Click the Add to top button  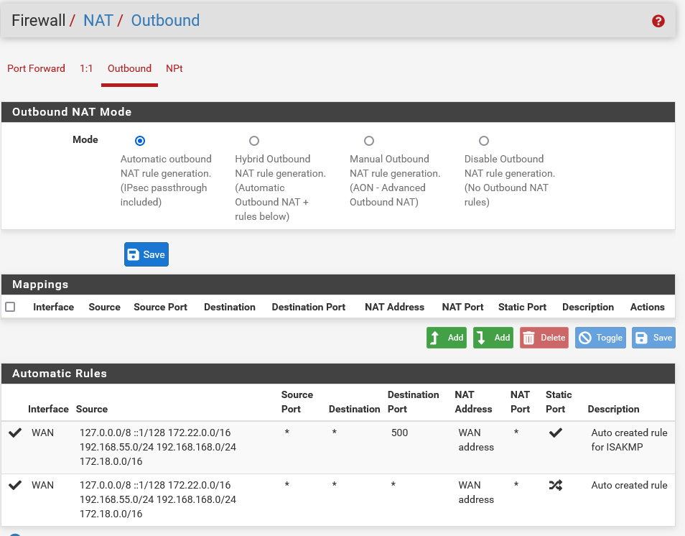pos(446,338)
